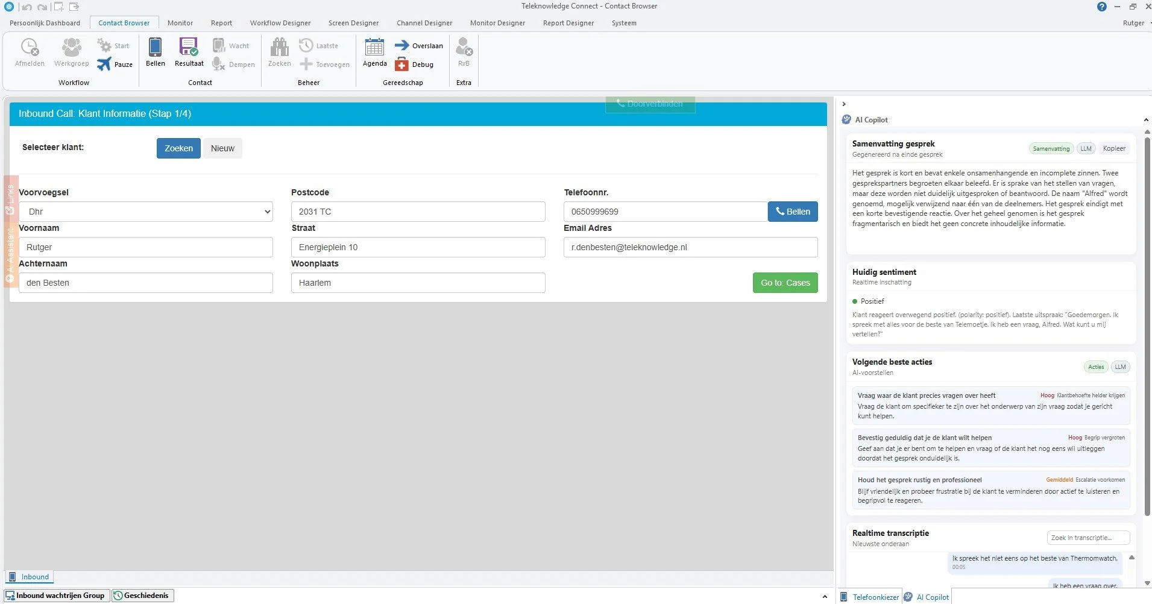Collapse the AI Copilot side panel chevron
The height and width of the screenshot is (604, 1152).
844,104
